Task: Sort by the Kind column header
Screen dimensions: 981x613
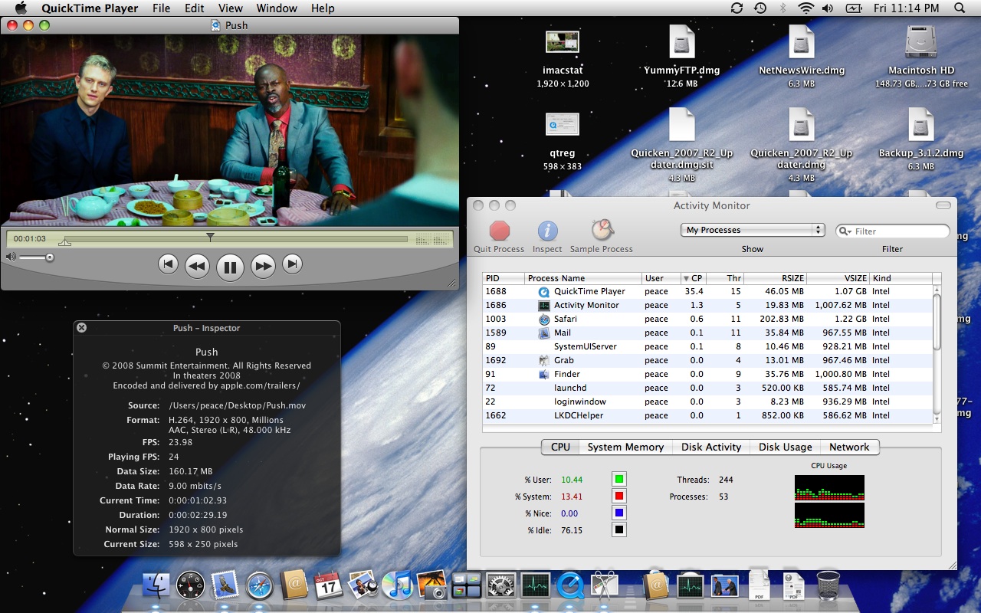Action: coord(901,278)
